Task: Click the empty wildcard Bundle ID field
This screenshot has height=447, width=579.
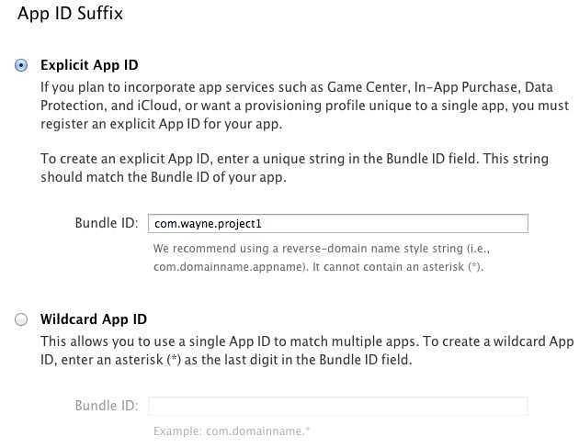Action: point(337,406)
